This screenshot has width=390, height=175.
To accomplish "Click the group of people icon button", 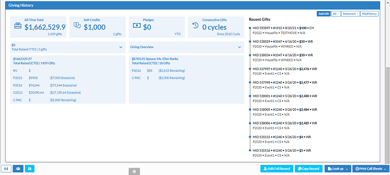I will [x=18, y=168].
